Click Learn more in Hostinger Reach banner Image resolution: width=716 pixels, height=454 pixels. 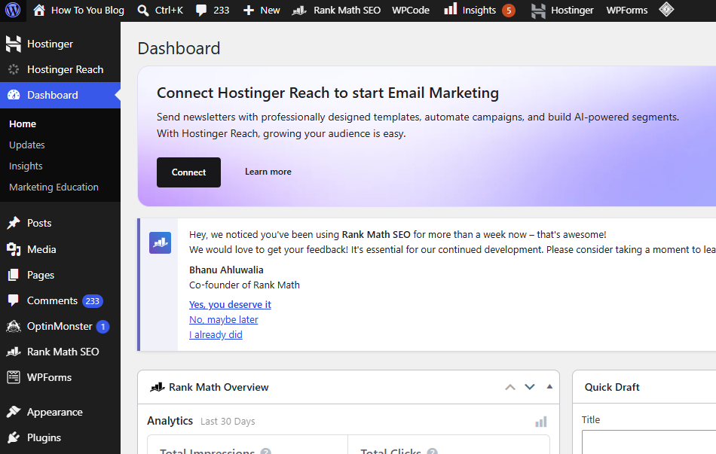pyautogui.click(x=268, y=172)
